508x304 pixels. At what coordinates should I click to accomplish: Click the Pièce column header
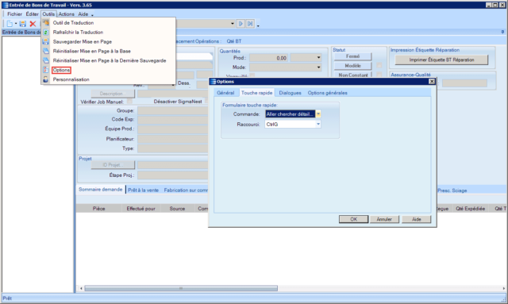click(98, 209)
